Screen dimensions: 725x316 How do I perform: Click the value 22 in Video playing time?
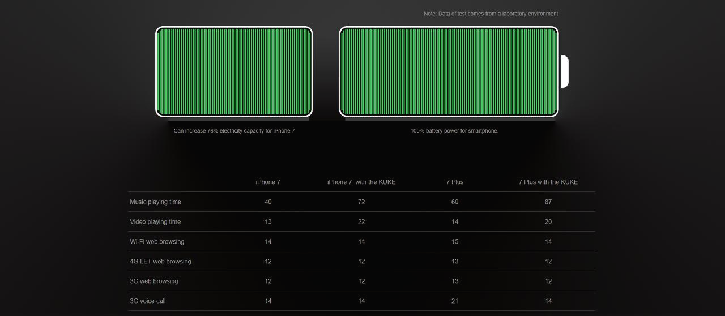click(361, 221)
